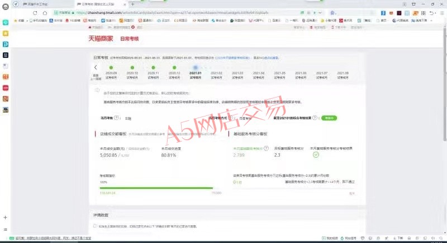Click help icon beside 综合考核结果
The height and width of the screenshot is (243, 447).
[315, 118]
